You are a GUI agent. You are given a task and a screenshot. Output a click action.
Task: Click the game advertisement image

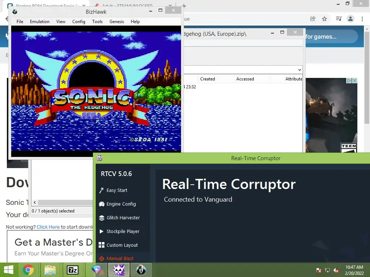coord(331,115)
